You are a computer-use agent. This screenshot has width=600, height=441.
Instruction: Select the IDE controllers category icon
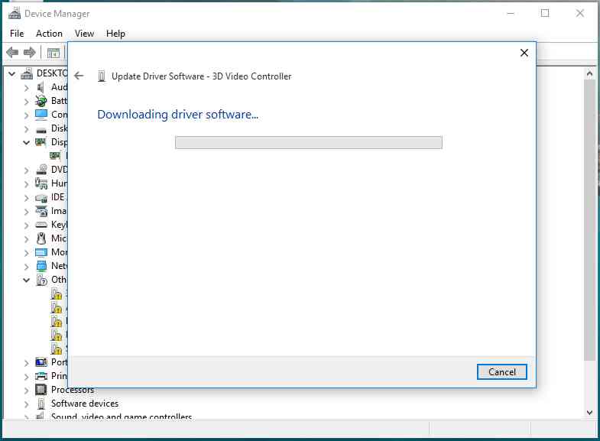click(x=41, y=198)
